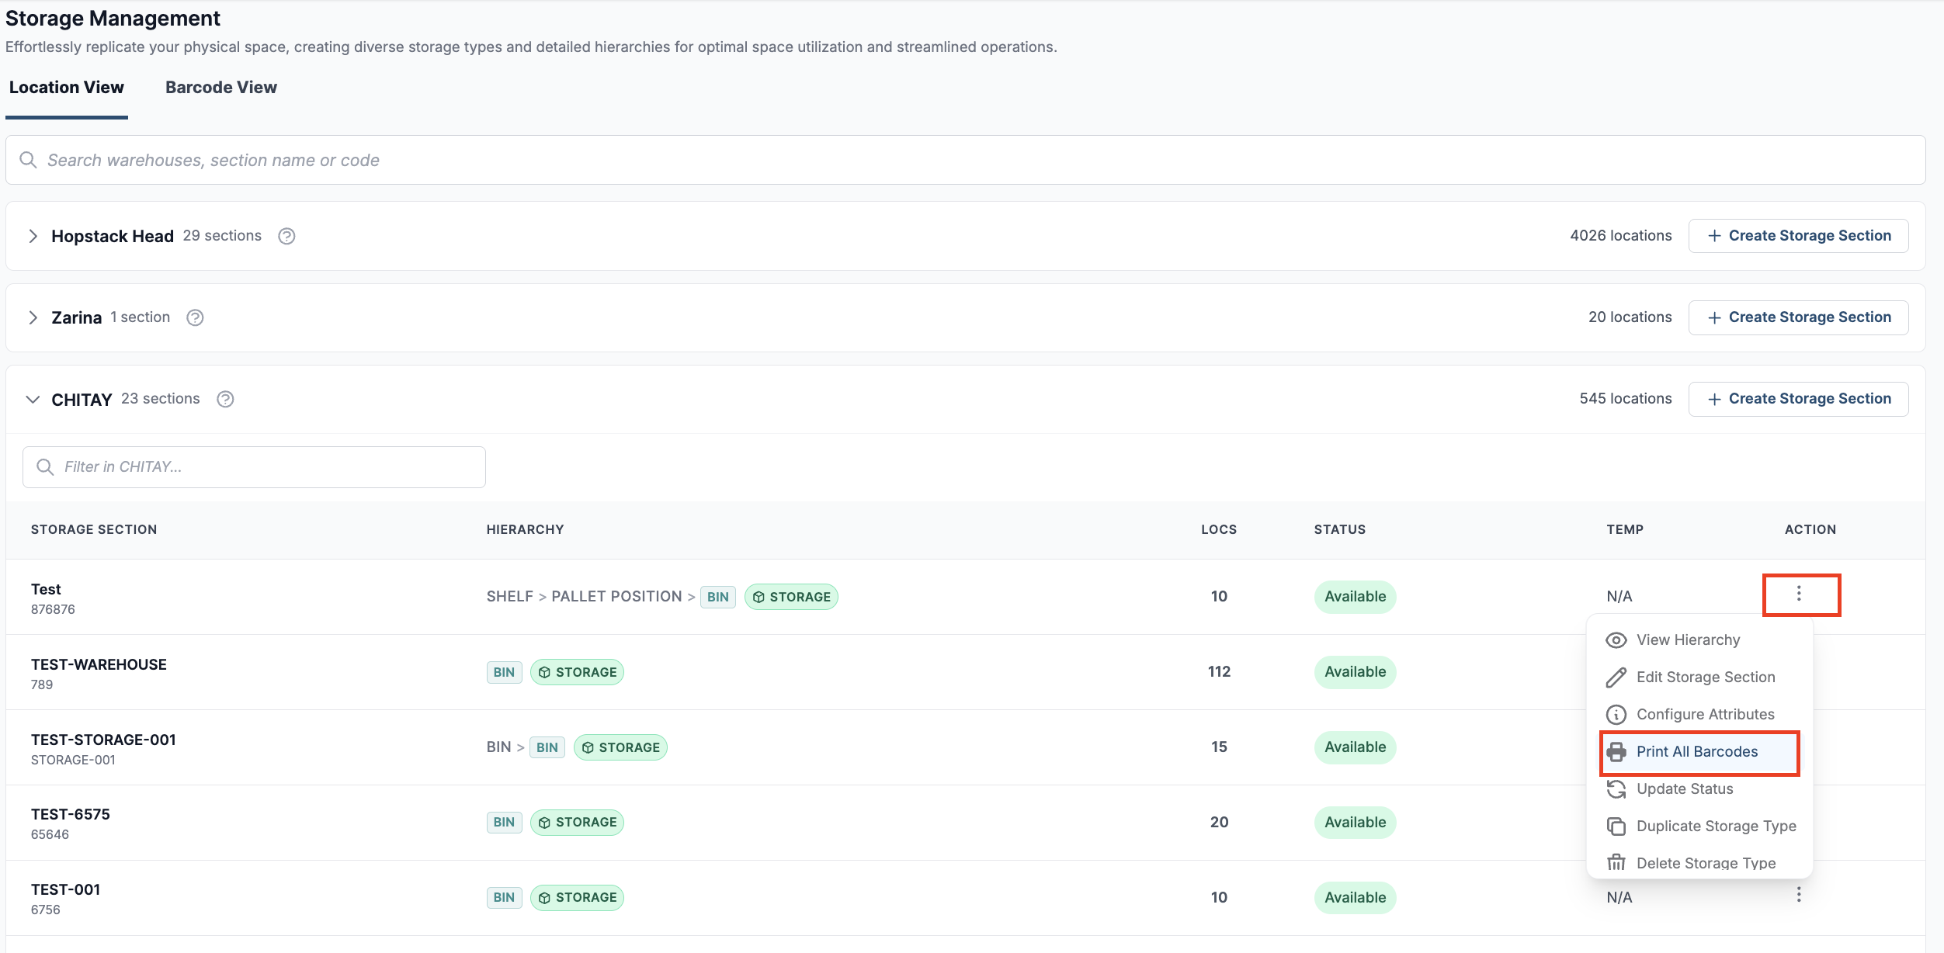Viewport: 1944px width, 953px height.
Task: Click the help icon beside Zarina section
Action: click(x=195, y=317)
